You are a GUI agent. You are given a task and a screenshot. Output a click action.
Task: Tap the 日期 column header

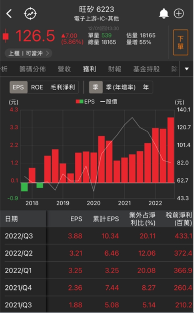click(12, 219)
